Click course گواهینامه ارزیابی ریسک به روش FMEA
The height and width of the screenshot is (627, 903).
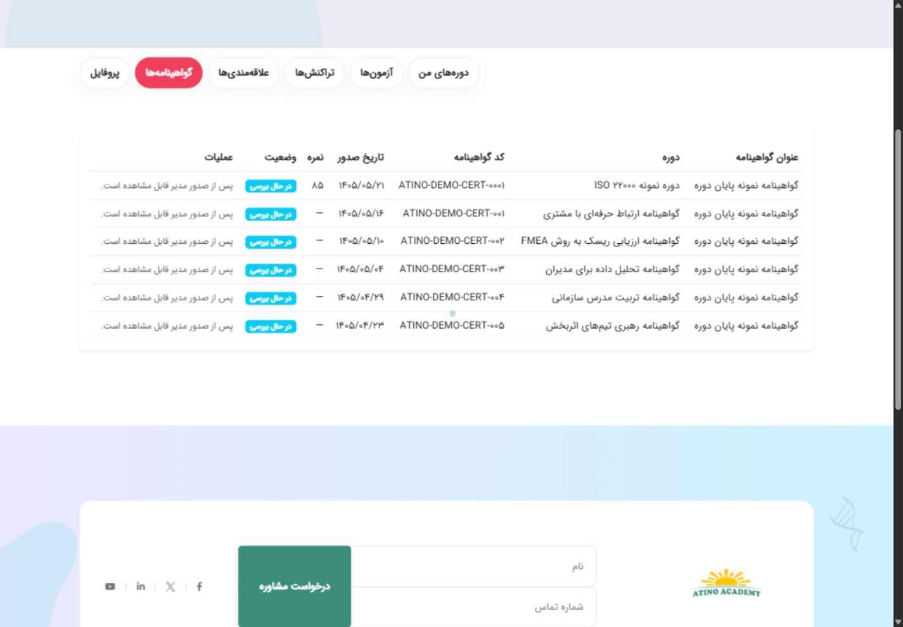(x=600, y=241)
